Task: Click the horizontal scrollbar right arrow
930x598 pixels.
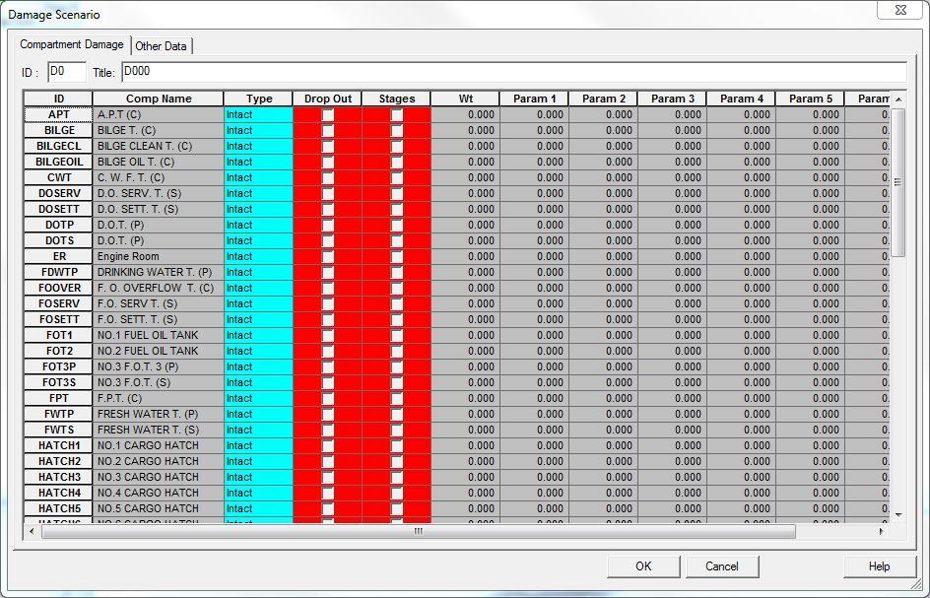Action: pyautogui.click(x=882, y=531)
